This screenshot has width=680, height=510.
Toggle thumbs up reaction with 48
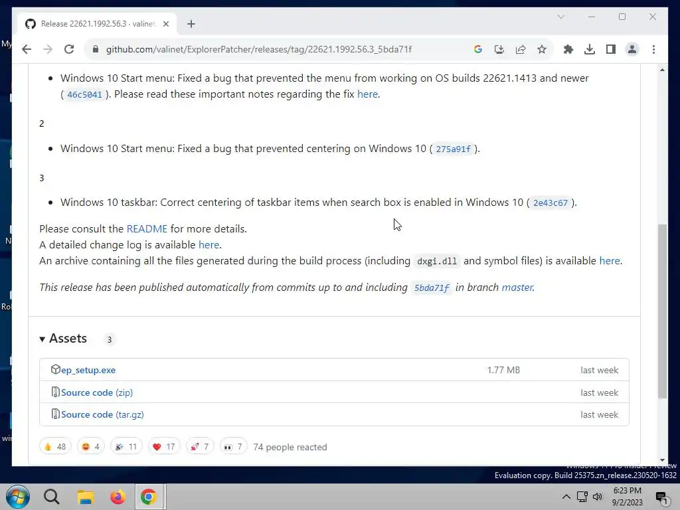pos(55,447)
